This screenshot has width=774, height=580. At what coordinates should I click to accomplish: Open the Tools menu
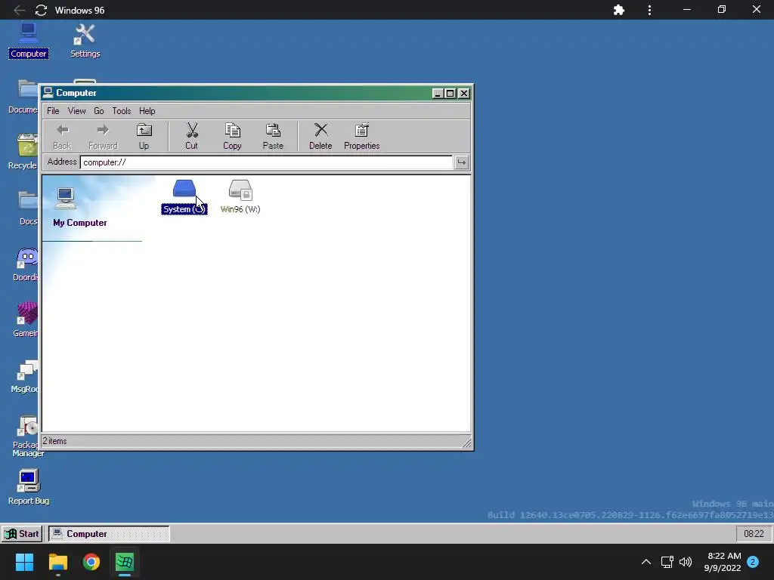(122, 111)
